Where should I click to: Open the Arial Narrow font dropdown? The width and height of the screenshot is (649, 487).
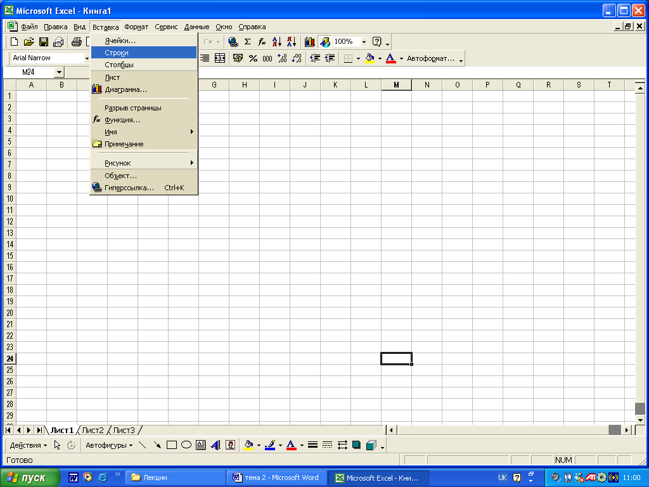tap(86, 58)
